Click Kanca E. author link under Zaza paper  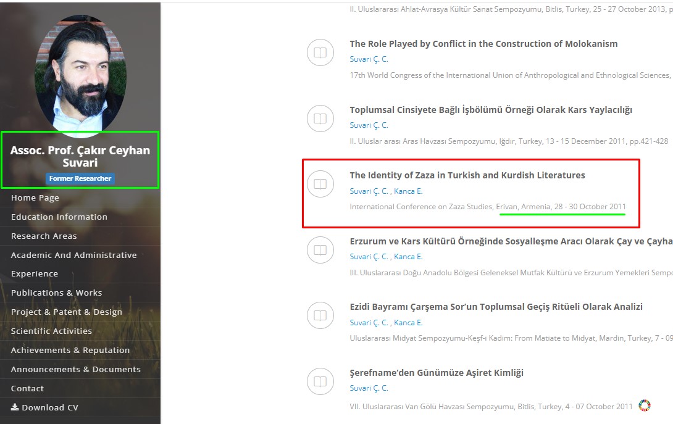408,191
